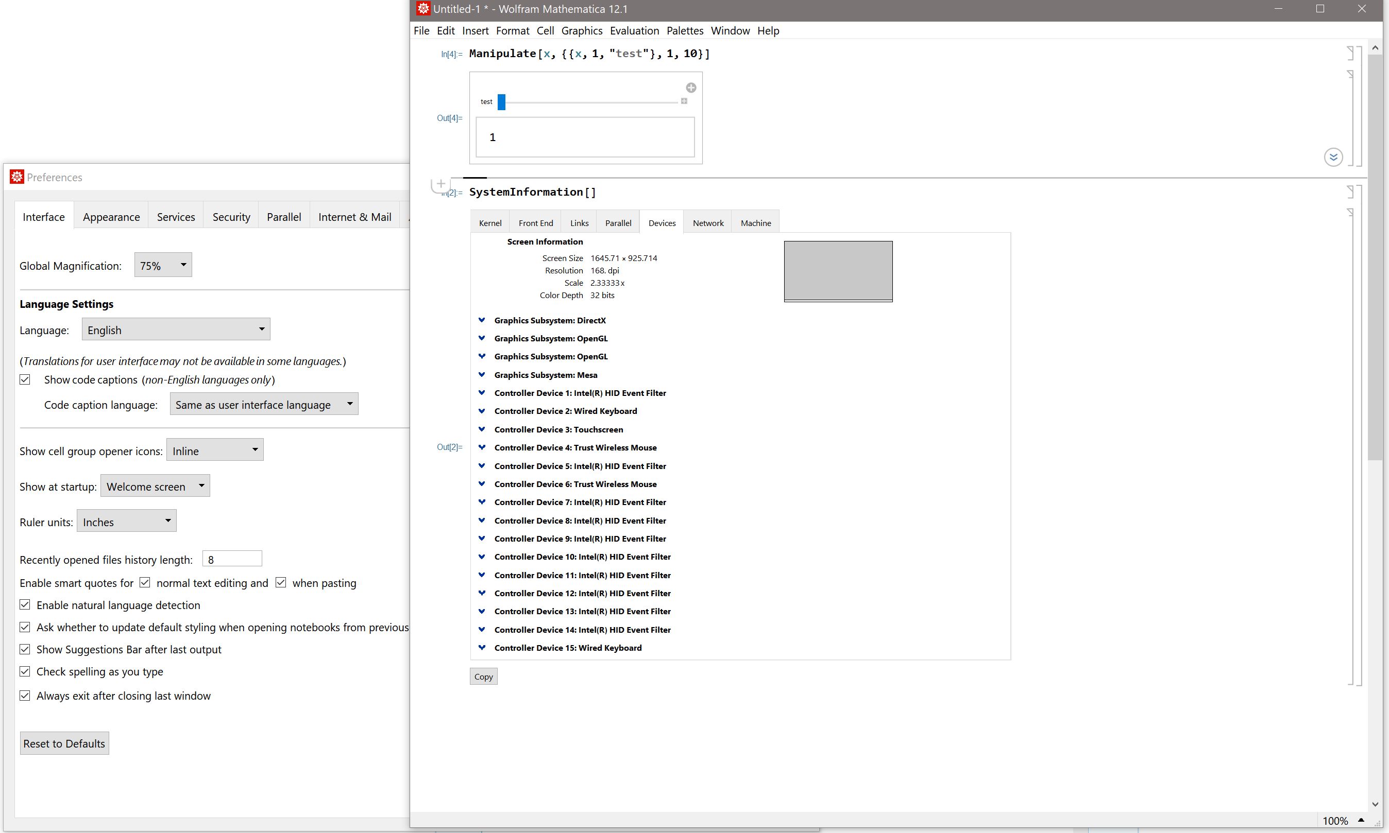Viewport: 1389px width, 833px height.
Task: Click the Preferences window icon in taskbar
Action: click(x=16, y=177)
